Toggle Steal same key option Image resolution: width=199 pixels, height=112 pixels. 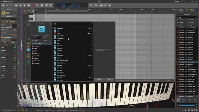pos(2,37)
